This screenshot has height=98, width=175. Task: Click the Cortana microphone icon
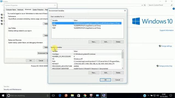pos(48,96)
